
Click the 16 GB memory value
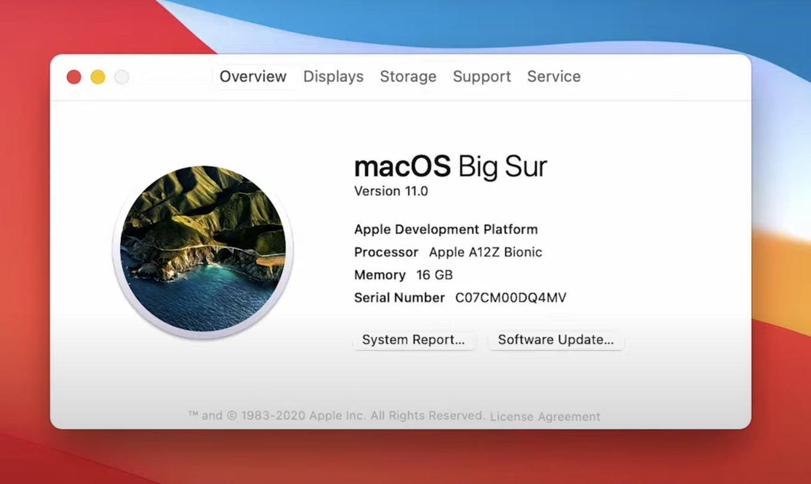435,275
